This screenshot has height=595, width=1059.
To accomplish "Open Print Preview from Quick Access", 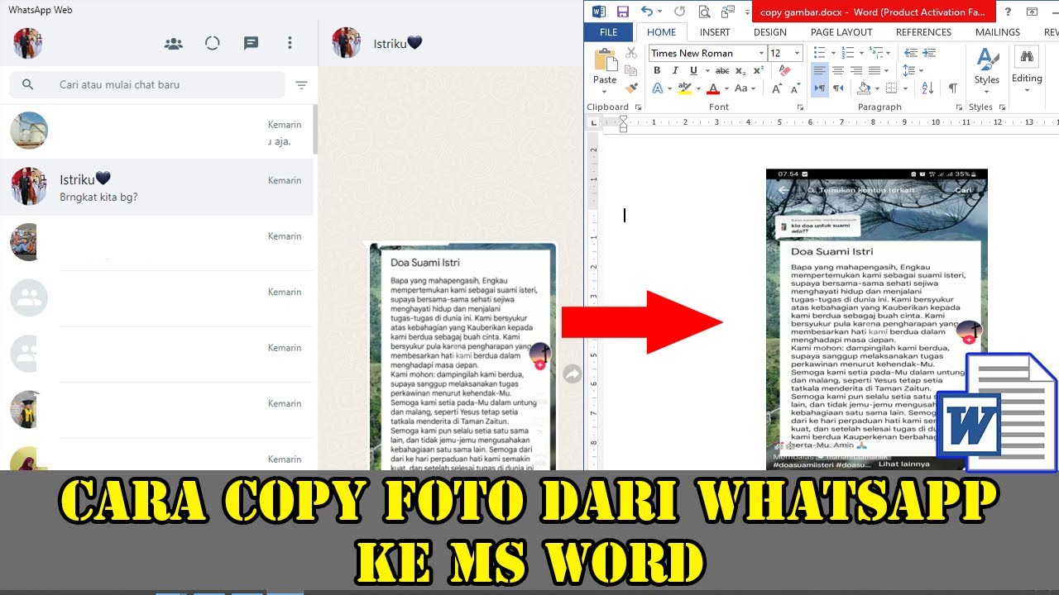I will click(x=704, y=12).
